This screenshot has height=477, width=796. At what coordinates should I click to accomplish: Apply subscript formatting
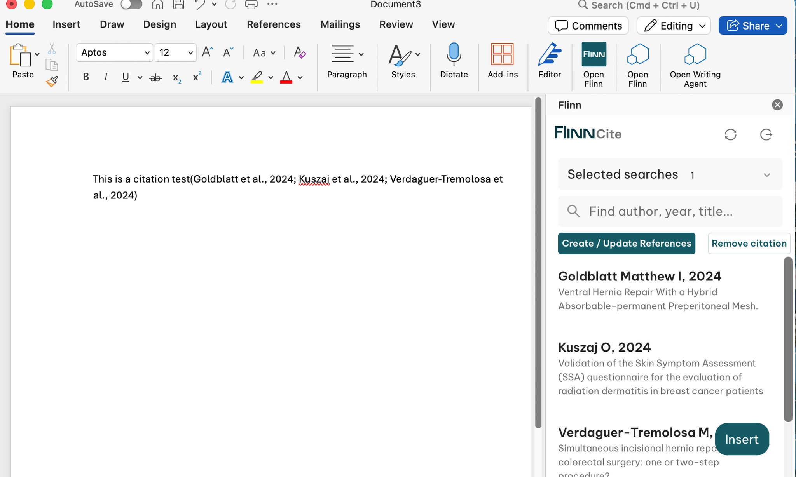pos(177,78)
